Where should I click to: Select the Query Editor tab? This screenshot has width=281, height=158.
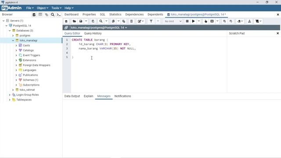[x=72, y=33]
